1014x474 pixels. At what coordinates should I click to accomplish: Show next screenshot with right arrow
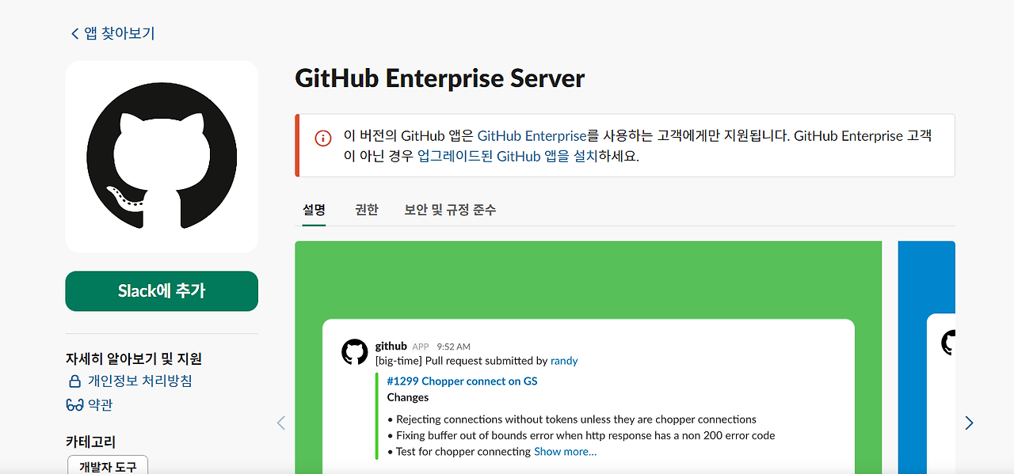tap(969, 423)
